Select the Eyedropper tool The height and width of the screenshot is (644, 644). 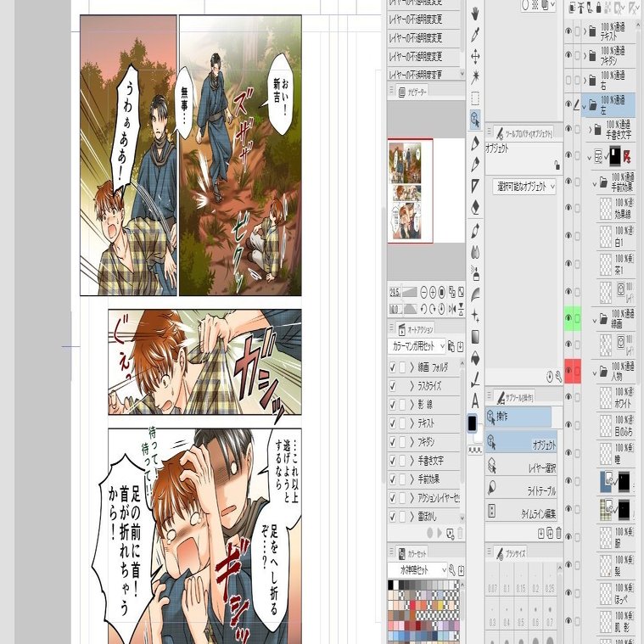tap(475, 35)
